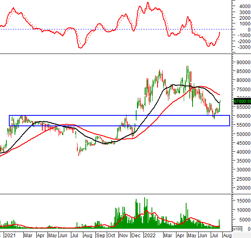Click the Mar label right after 2021
Viewport: 251px width, 238px height.
pos(28,236)
